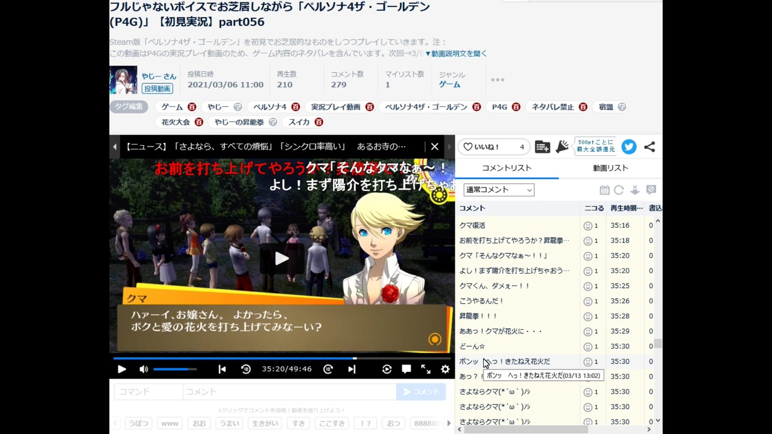Close the news ticker bar

[x=434, y=146]
